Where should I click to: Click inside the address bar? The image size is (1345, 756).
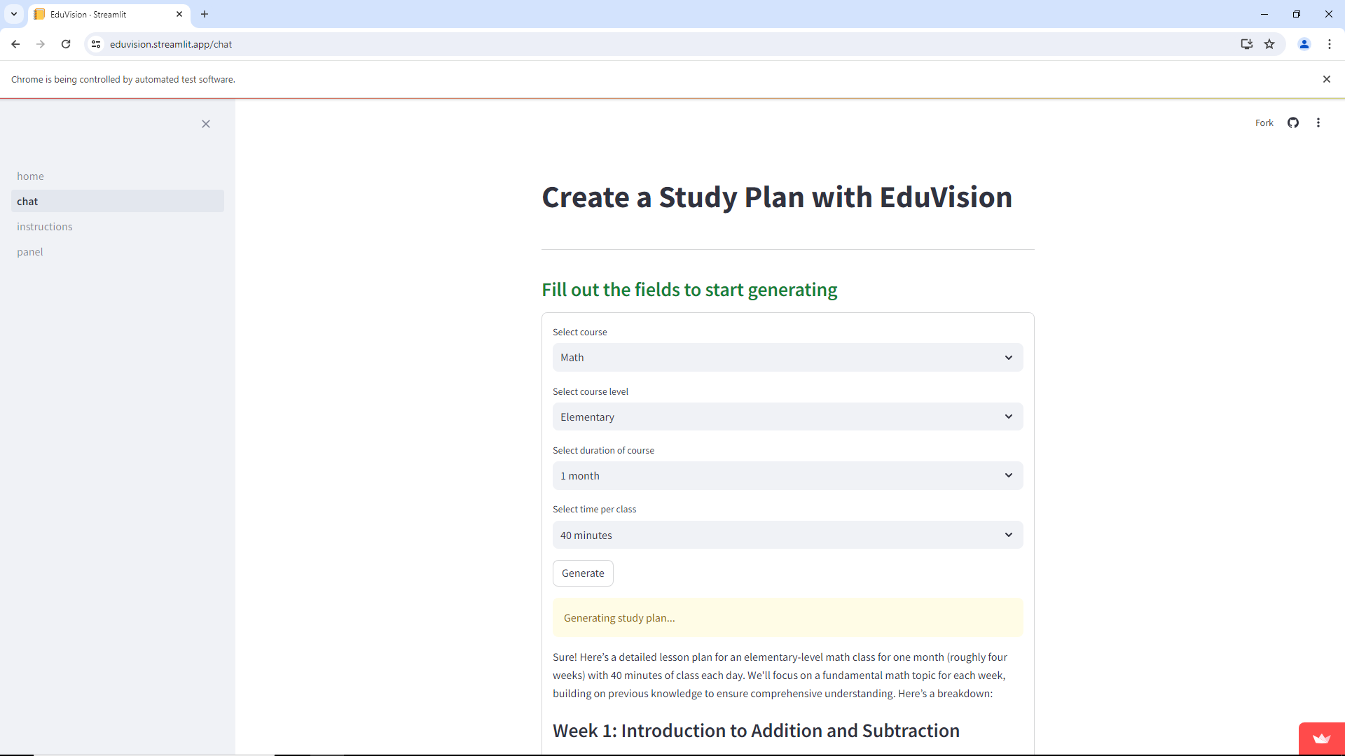point(420,43)
